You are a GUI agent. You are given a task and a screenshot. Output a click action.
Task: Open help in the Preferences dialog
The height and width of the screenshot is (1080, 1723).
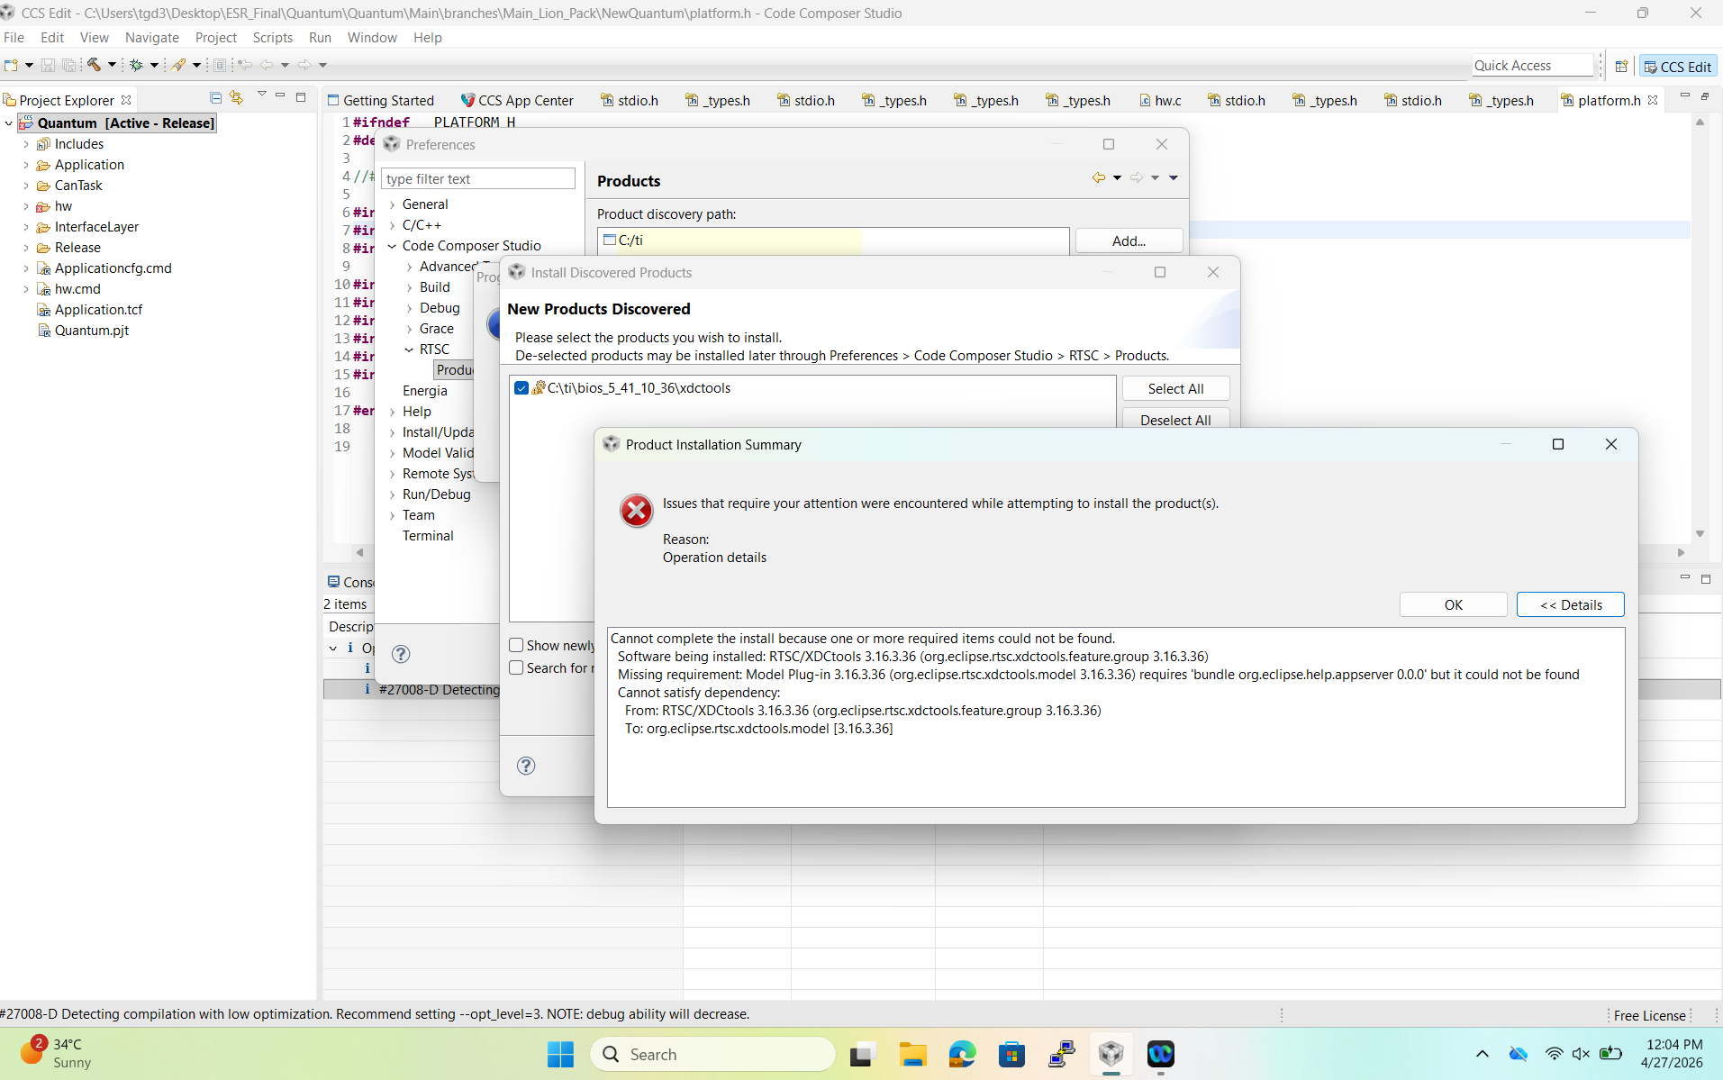click(x=401, y=654)
